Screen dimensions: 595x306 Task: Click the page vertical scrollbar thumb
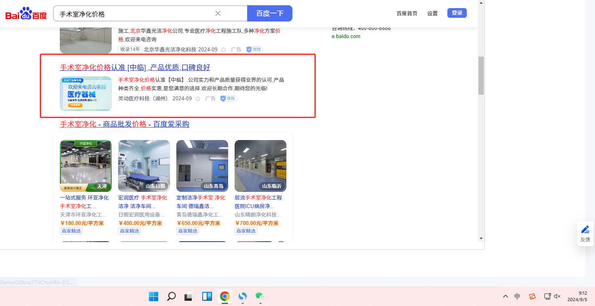(481, 76)
